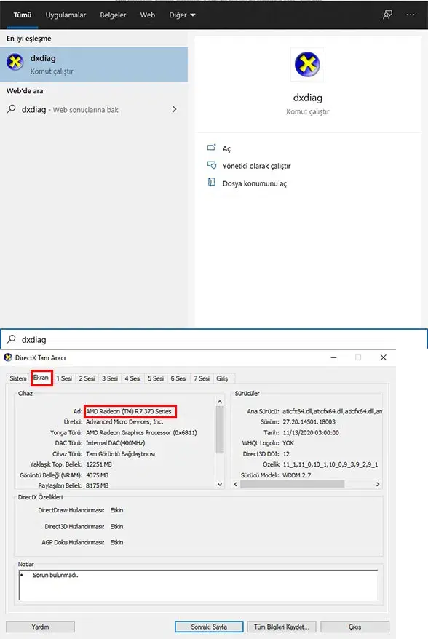This screenshot has width=428, height=639.
Task: Open the 4 Sesi tab
Action: (x=132, y=378)
